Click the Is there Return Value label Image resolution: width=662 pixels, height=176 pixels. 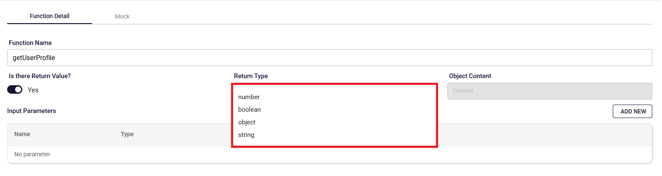click(40, 76)
